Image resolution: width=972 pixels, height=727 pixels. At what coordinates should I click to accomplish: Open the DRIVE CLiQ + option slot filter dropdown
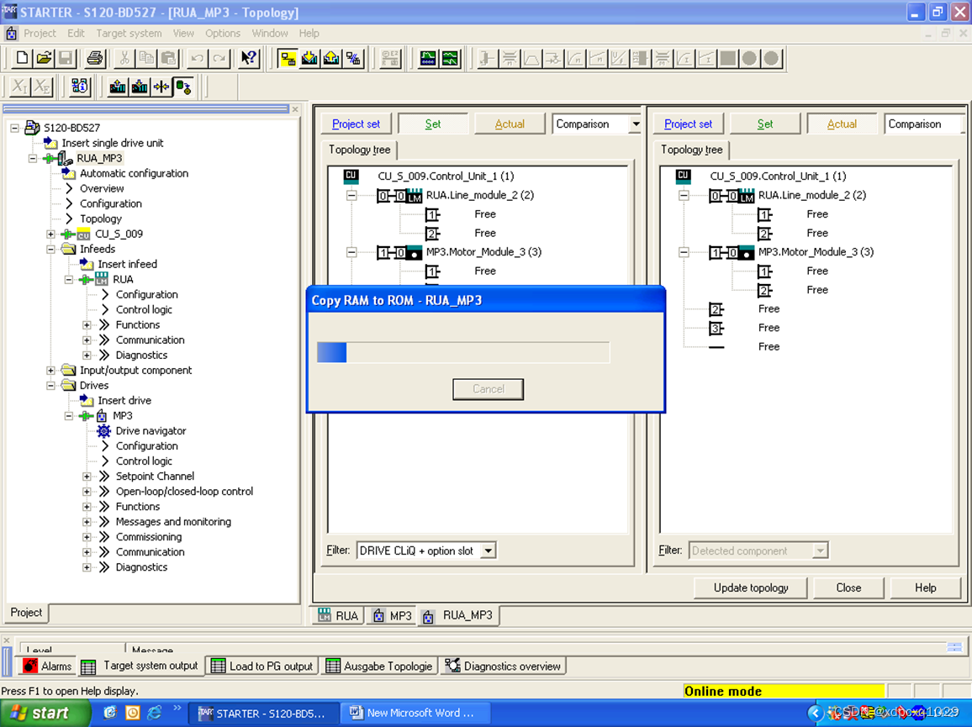point(489,551)
